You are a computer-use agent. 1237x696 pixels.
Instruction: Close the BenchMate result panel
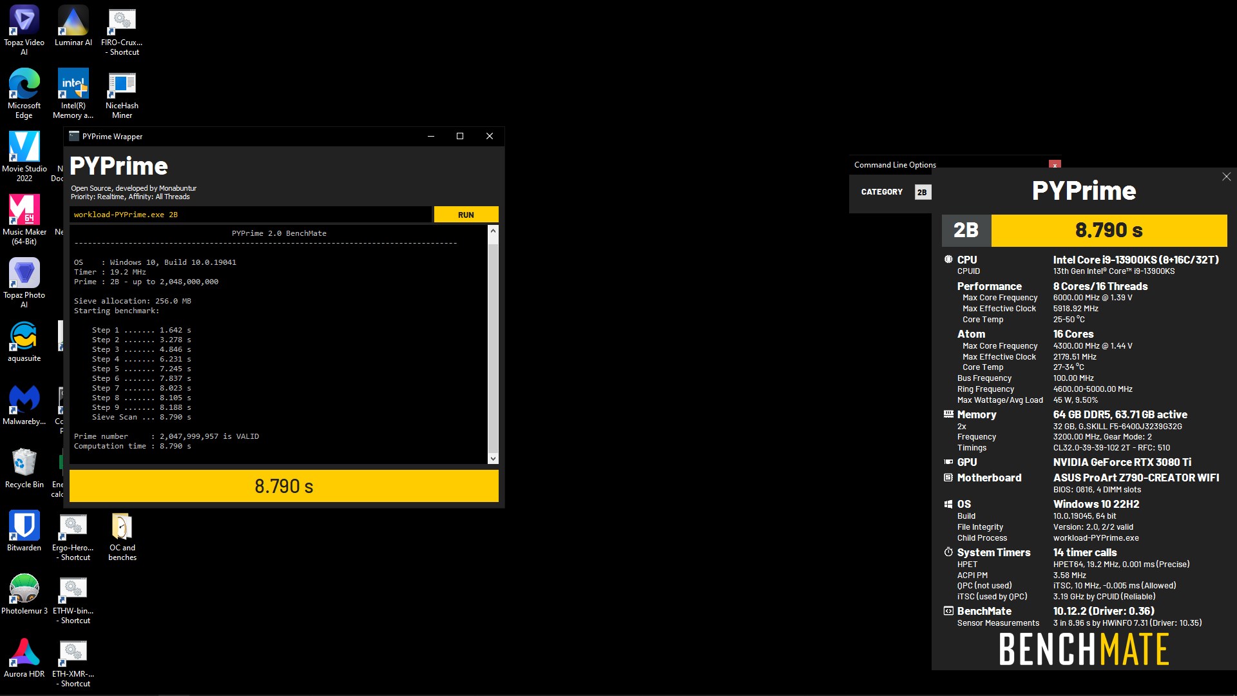(1227, 177)
